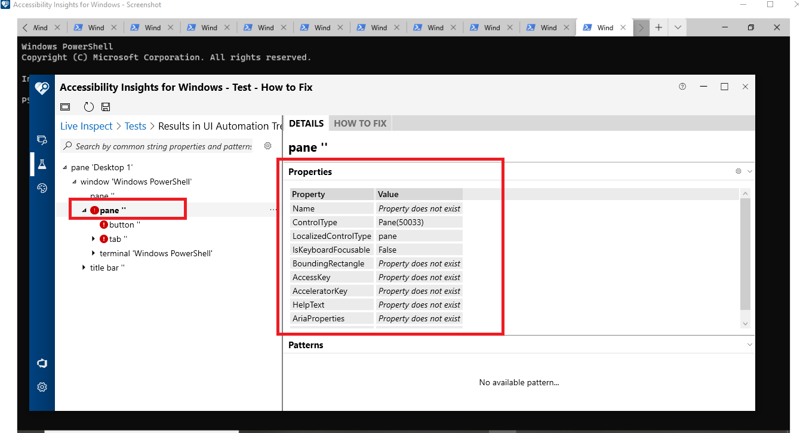Send feedback via the chat bubble icon

pyautogui.click(x=42, y=363)
